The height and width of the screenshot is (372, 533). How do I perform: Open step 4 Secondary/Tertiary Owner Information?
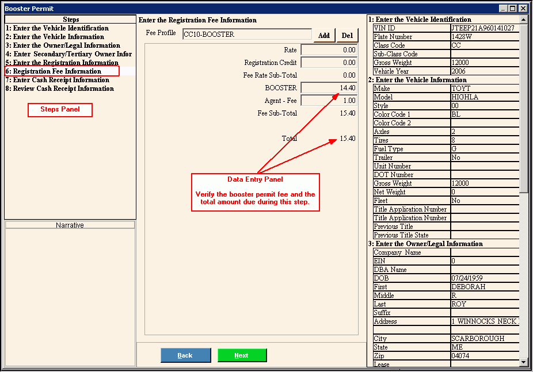coord(68,54)
